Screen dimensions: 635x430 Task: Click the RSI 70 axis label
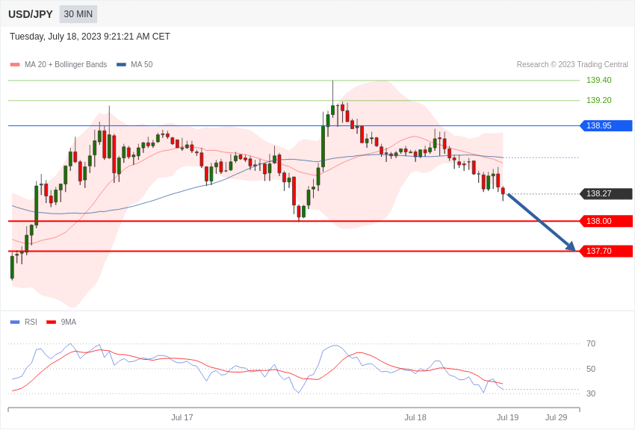591,344
